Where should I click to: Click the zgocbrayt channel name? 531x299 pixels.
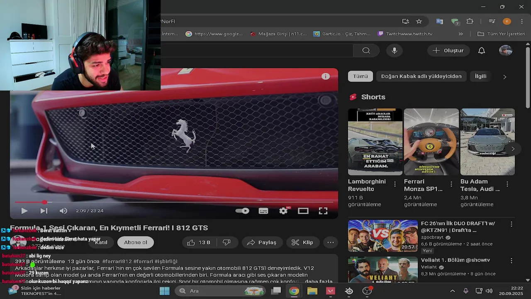pos(432,238)
